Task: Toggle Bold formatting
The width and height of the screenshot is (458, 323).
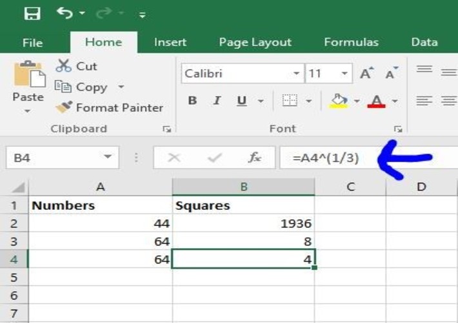Action: point(192,101)
